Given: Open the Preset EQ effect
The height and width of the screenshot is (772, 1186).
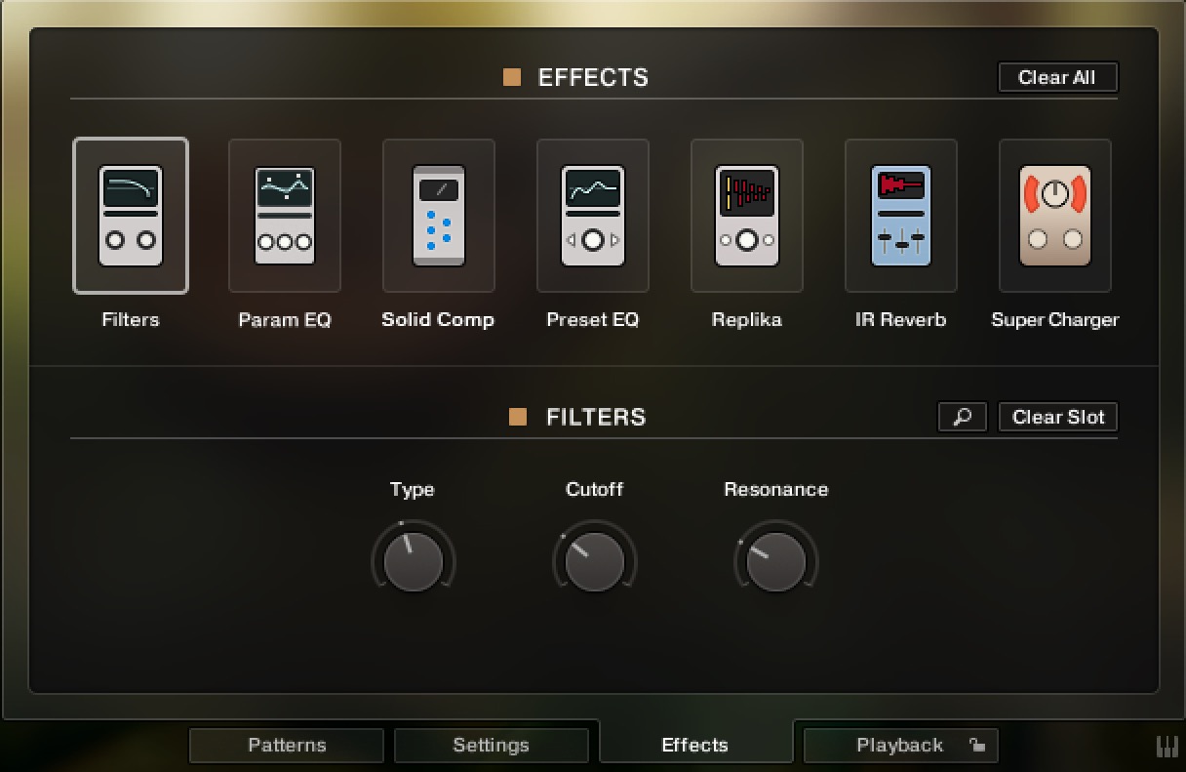Looking at the screenshot, I should click(x=592, y=215).
